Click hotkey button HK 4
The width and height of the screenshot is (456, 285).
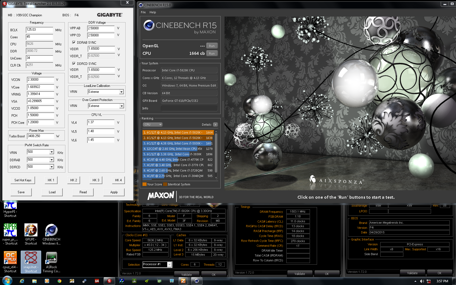tap(118, 180)
